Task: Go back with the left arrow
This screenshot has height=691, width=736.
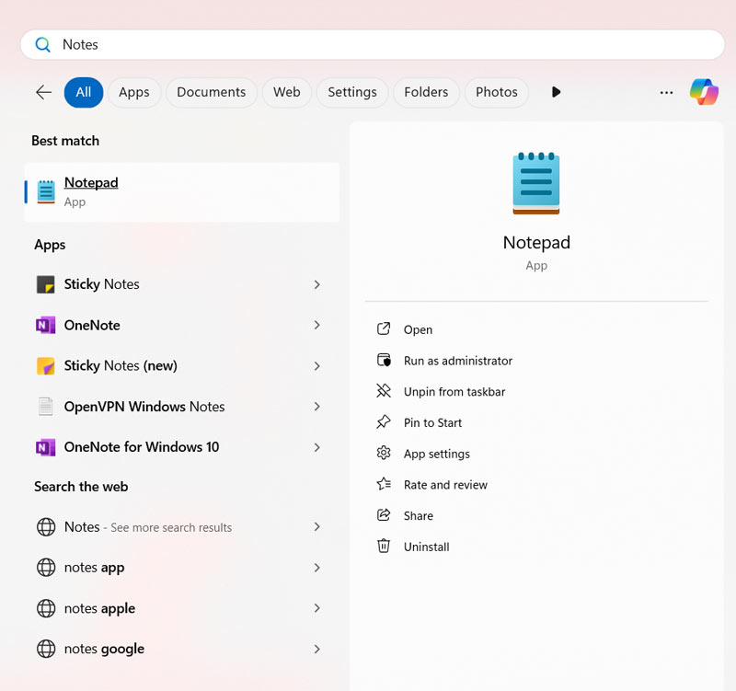Action: (x=43, y=92)
